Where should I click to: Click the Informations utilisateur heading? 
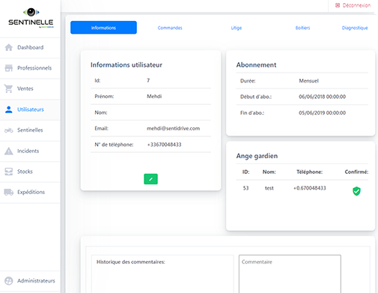pos(126,65)
